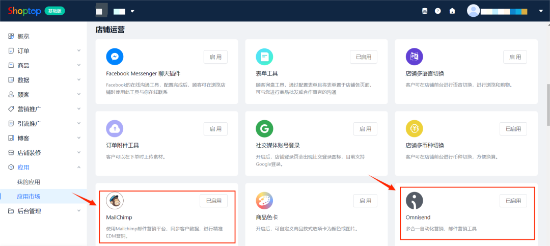550x246 pixels.
Task: Expand the 后台管理 menu chevron
Action: pyautogui.click(x=78, y=210)
